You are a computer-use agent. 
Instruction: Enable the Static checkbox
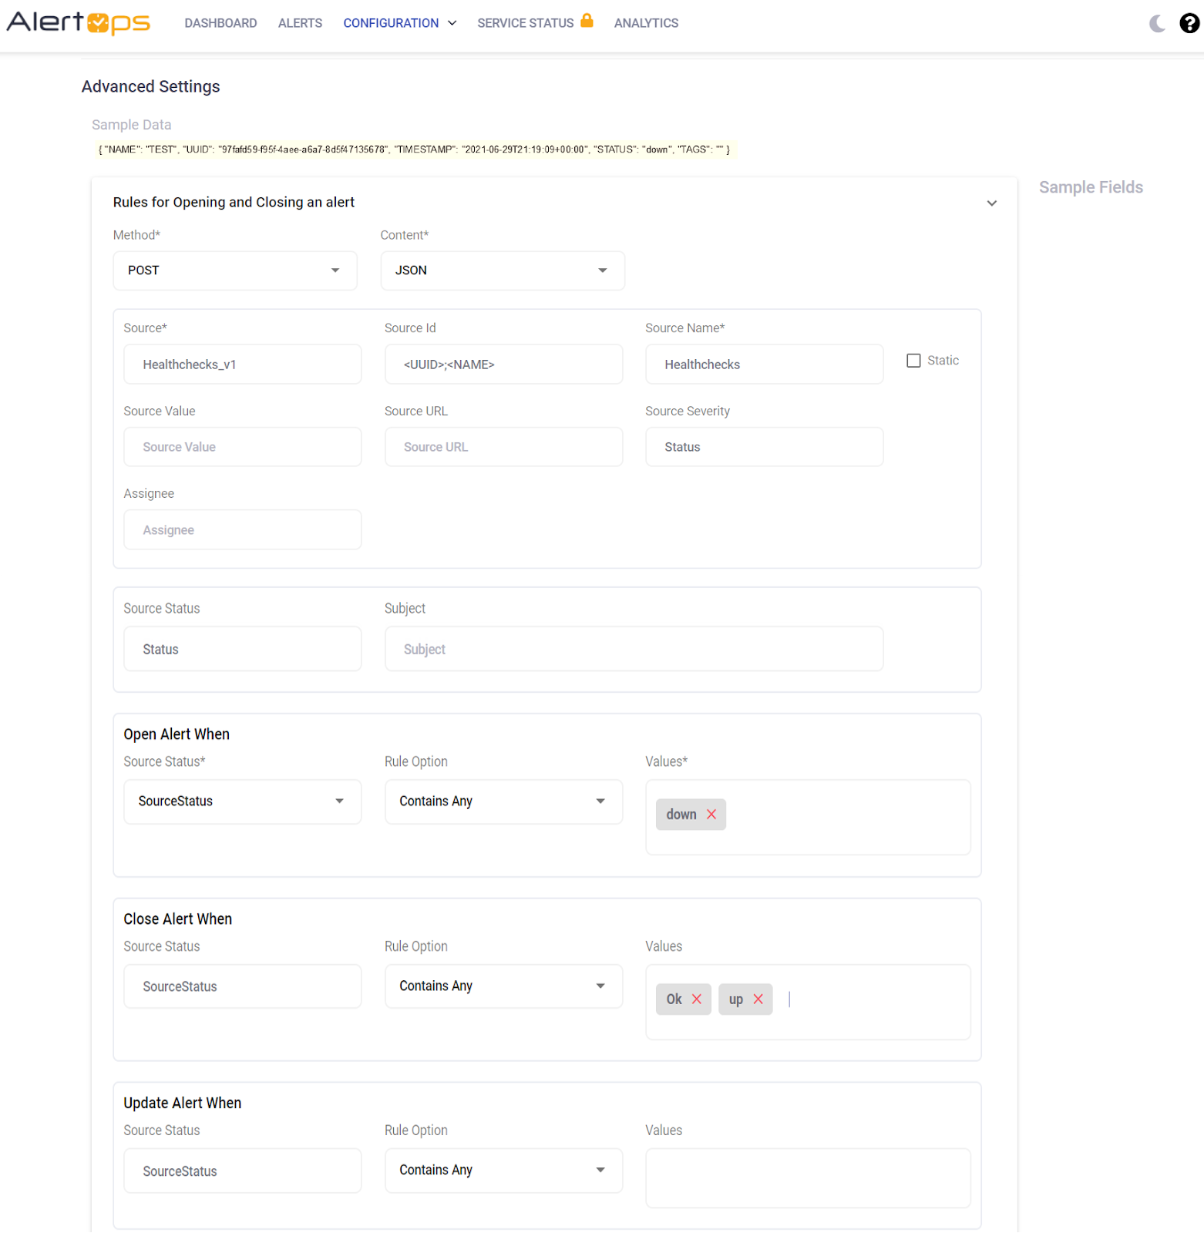913,361
